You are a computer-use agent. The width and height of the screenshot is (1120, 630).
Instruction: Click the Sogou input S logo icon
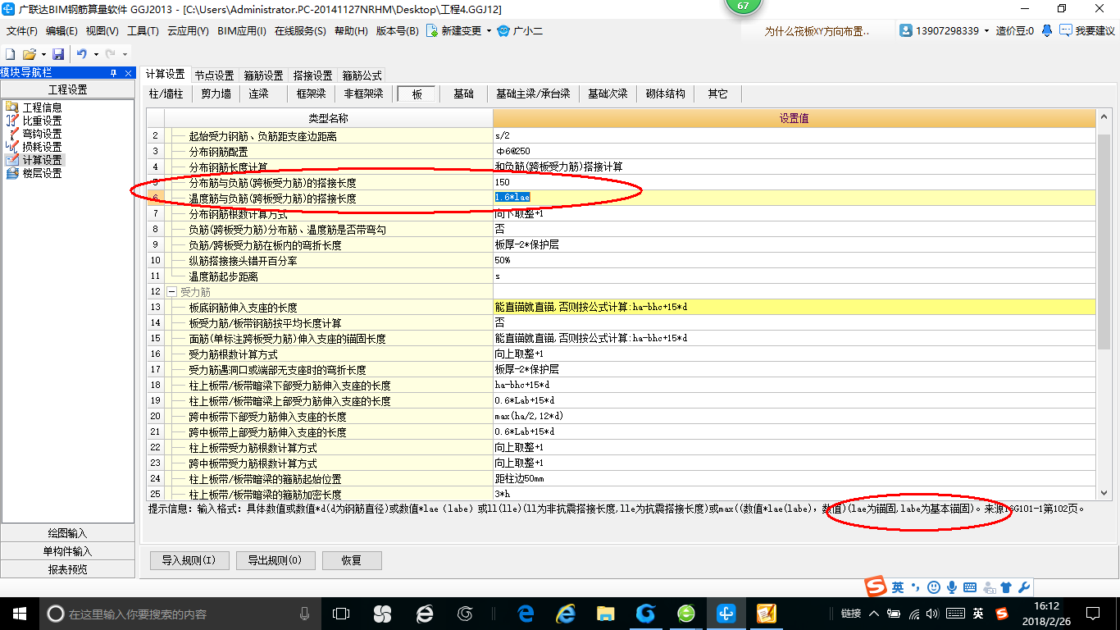pos(876,587)
